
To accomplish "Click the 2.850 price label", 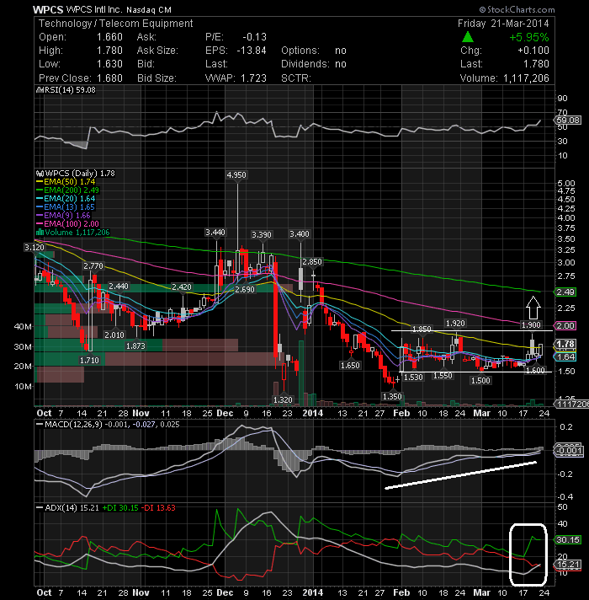I will 312,262.
